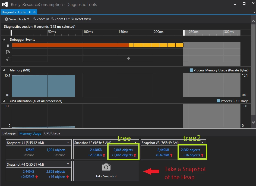This screenshot has width=256, height=186.
Task: Open Snapshot #2 +2,323KB diff link
Action: coord(95,155)
